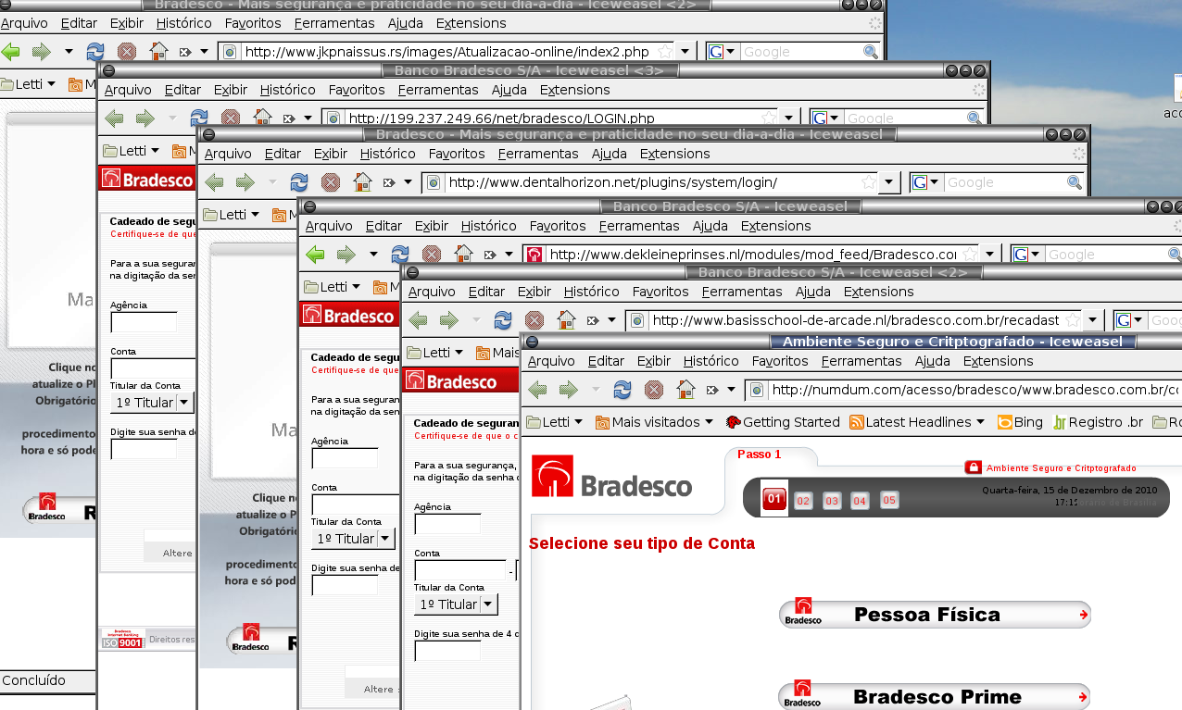Viewport: 1182px width, 710px height.
Task: Click Agência field in 199.237.249.66 window
Action: point(144,322)
